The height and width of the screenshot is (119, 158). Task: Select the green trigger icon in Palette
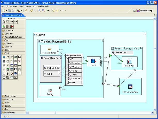click(4, 26)
